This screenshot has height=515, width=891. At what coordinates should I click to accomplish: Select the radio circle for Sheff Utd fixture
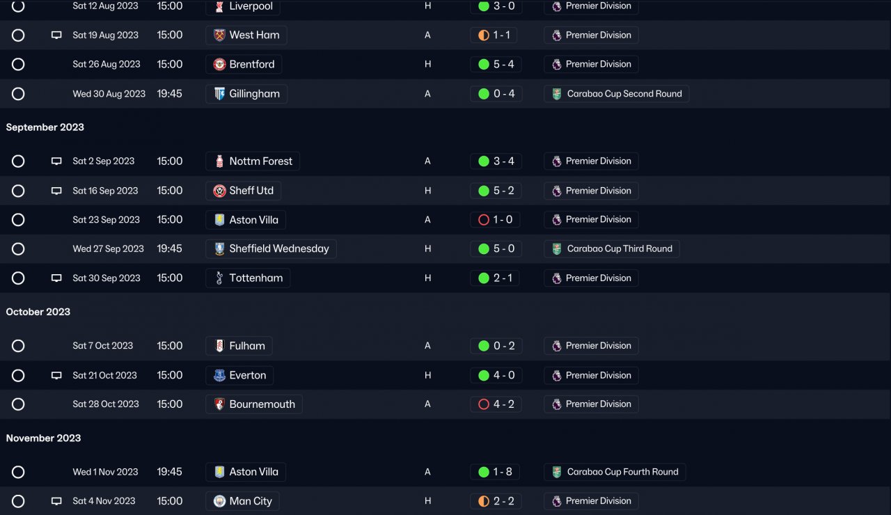click(18, 191)
